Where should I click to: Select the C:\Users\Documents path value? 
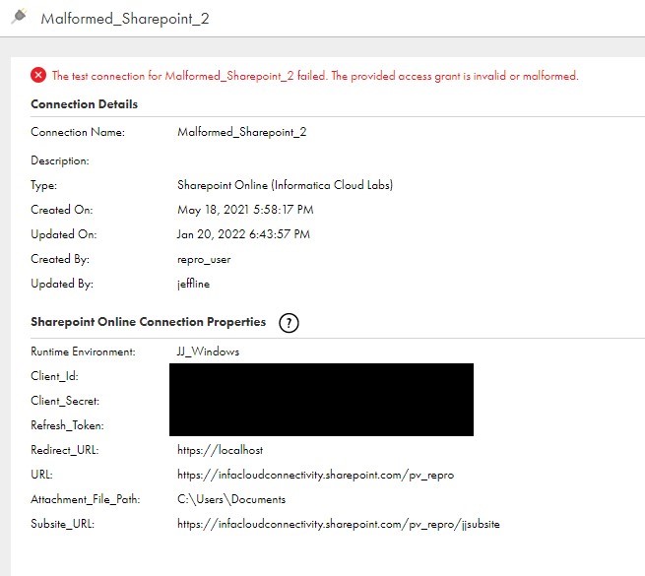click(231, 499)
